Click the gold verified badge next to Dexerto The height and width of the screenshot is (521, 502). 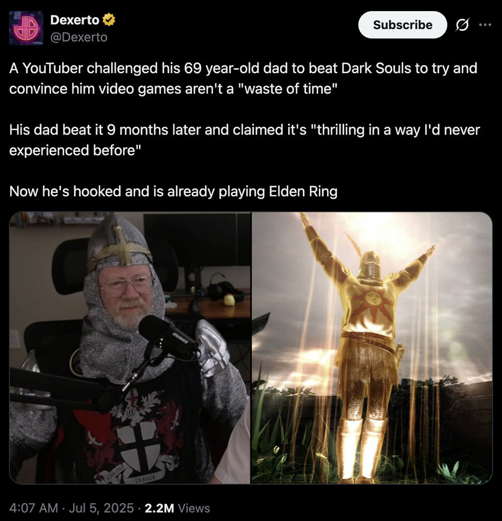click(109, 20)
